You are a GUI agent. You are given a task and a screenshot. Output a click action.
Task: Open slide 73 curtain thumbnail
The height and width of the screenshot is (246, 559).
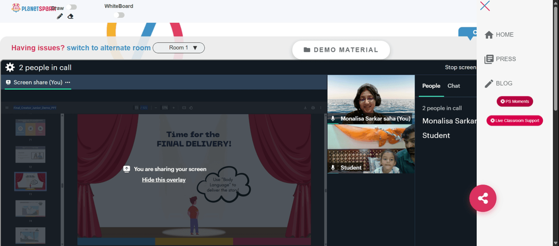(30, 181)
